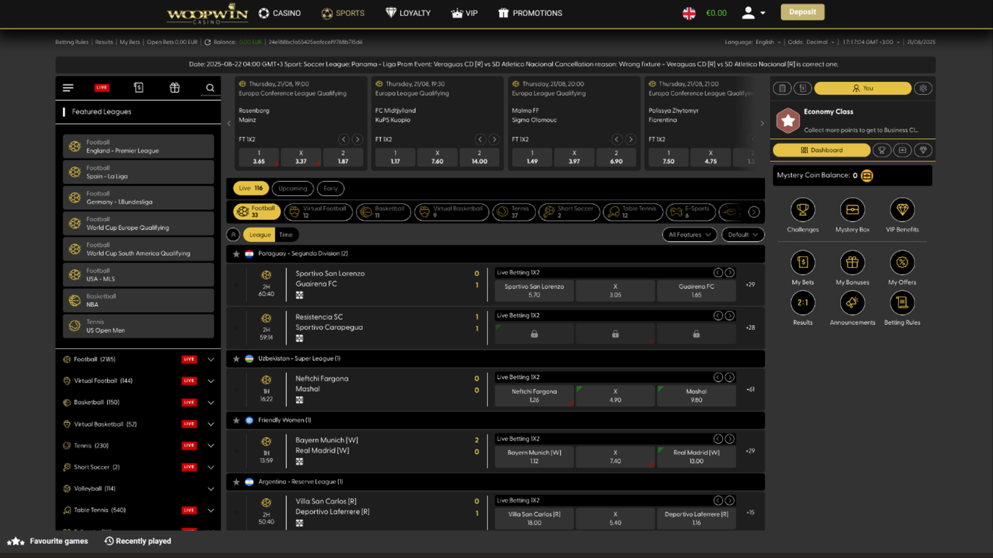Click the My Bonuses gift icon
993x558 pixels.
[852, 263]
